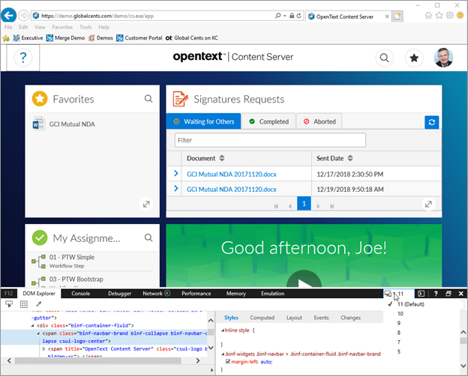468x376 pixels.
Task: Open the user profile picture menu
Action: pos(443,58)
